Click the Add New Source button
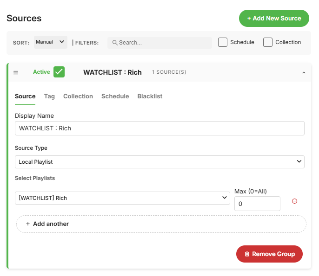319x276 pixels. [274, 19]
